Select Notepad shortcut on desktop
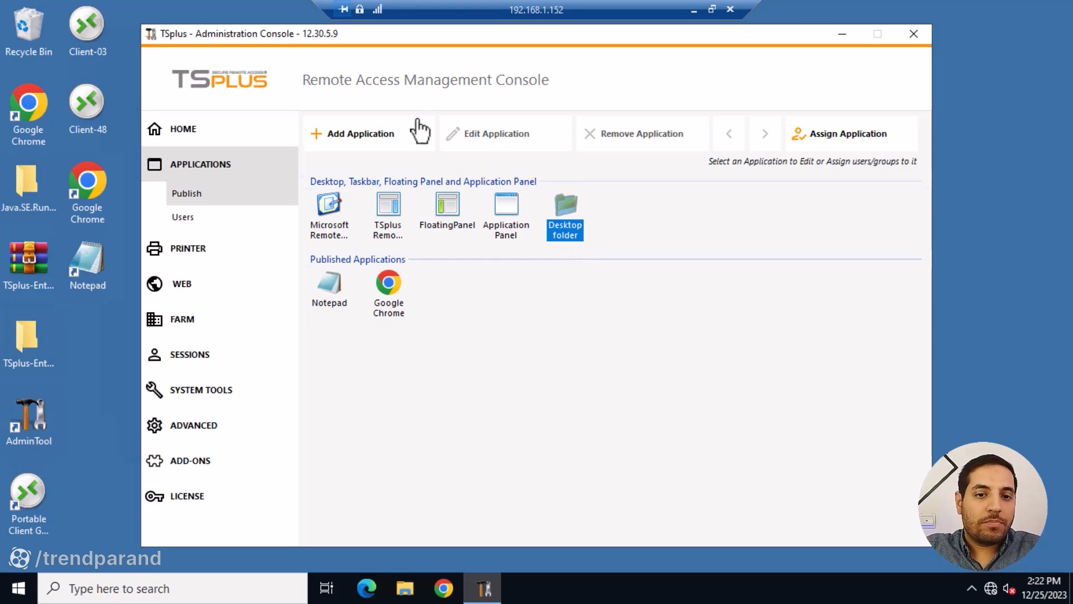1073x604 pixels. pyautogui.click(x=87, y=266)
